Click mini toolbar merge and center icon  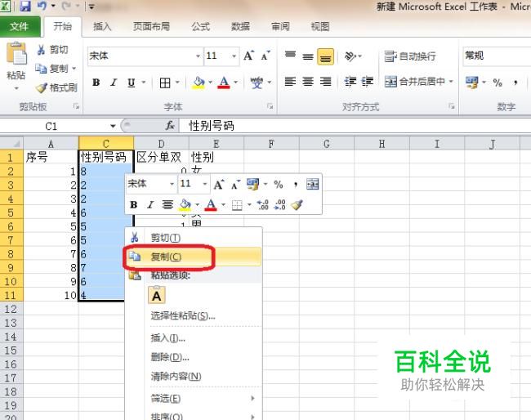coord(312,184)
